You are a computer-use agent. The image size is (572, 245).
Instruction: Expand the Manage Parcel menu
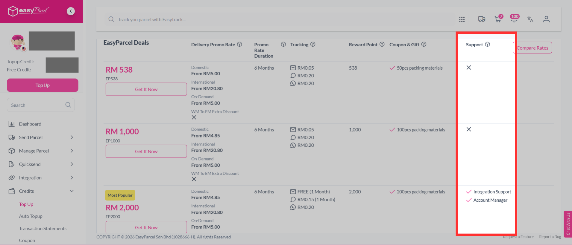(x=72, y=151)
